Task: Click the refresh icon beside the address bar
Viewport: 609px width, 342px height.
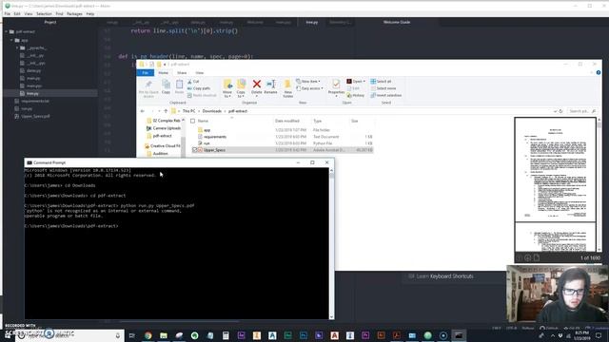Action: click(x=560, y=111)
